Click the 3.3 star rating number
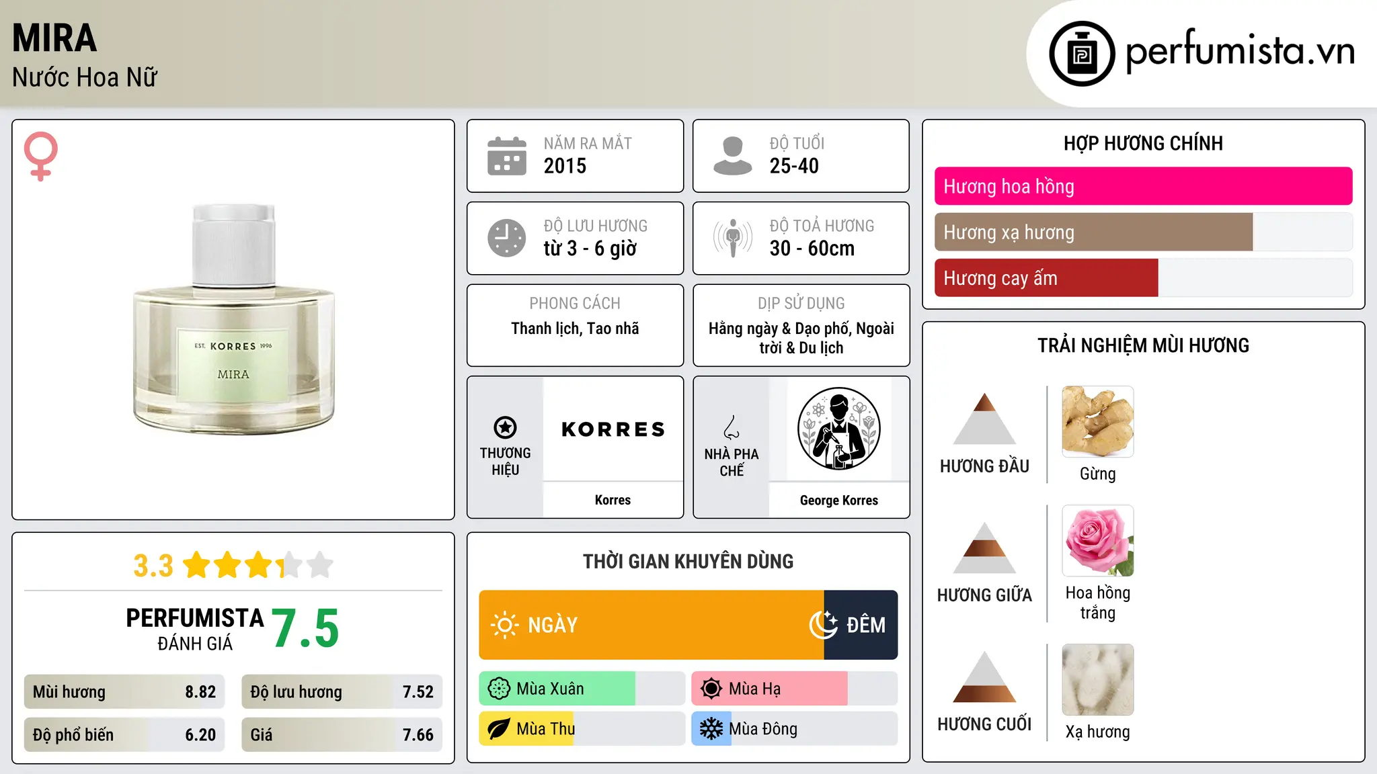Image resolution: width=1377 pixels, height=774 pixels. 153,566
